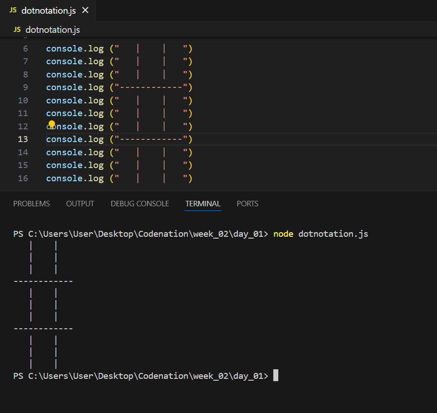Click line number 16 in the gutter
437x413 pixels.
tap(23, 178)
